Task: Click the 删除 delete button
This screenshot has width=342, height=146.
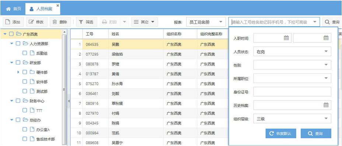Action: pyautogui.click(x=60, y=22)
